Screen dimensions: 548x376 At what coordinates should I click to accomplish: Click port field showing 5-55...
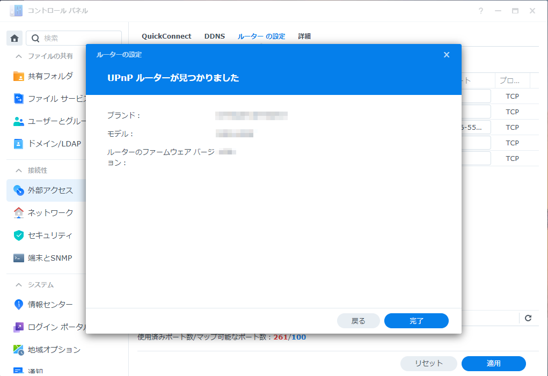476,128
